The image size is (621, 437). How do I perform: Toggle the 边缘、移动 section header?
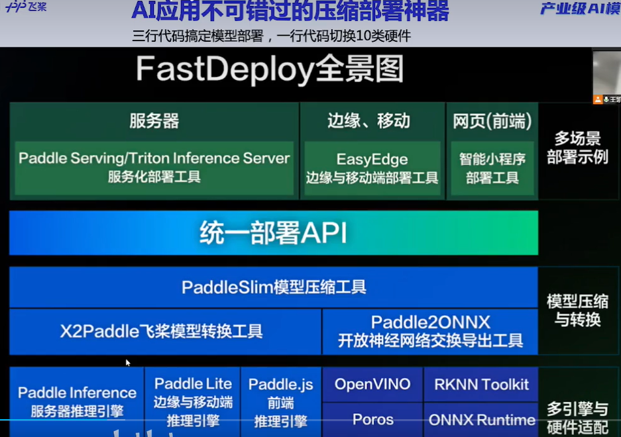[372, 121]
